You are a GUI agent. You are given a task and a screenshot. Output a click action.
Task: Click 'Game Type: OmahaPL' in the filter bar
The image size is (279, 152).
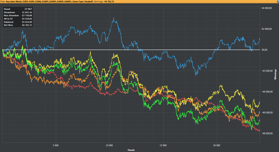pyautogui.click(x=83, y=2)
